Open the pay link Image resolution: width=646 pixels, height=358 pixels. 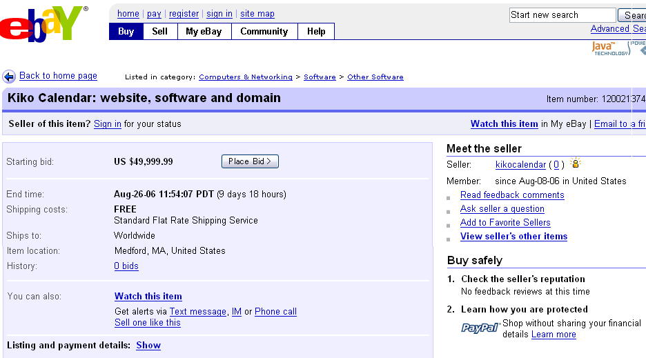point(154,14)
